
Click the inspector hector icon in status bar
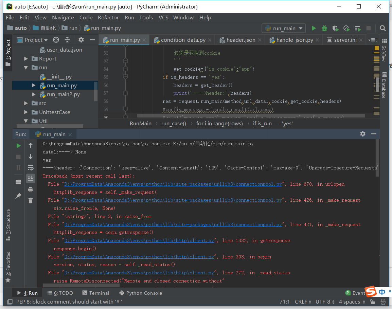coord(383,302)
